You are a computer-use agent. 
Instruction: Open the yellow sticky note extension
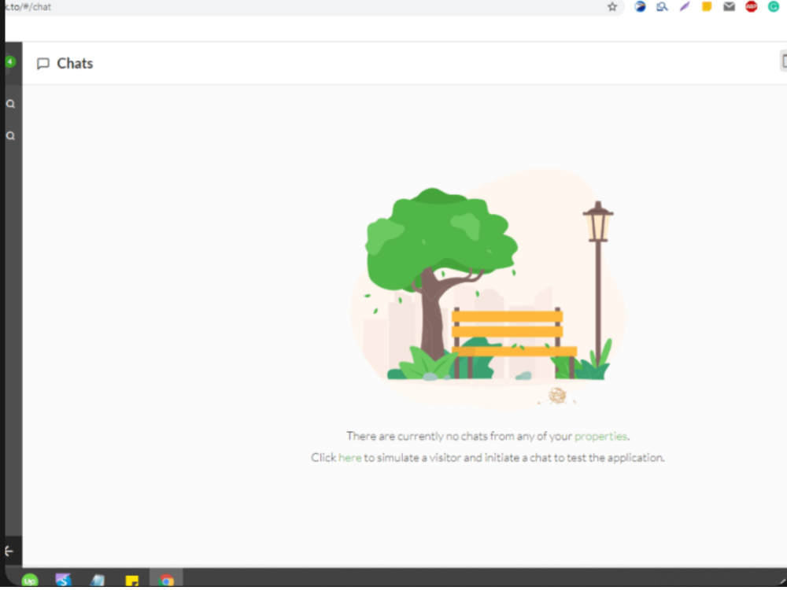click(707, 6)
